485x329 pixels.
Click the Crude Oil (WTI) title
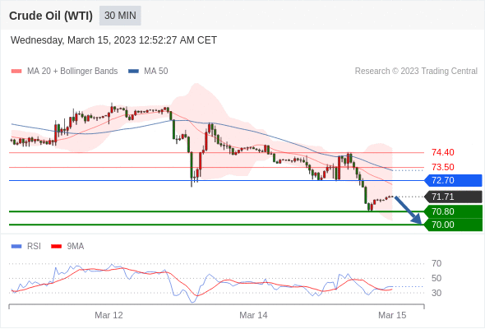51,16
